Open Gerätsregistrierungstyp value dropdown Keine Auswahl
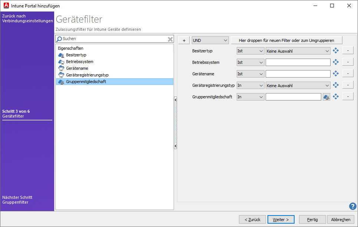This screenshot has width=358, height=227. point(298,86)
